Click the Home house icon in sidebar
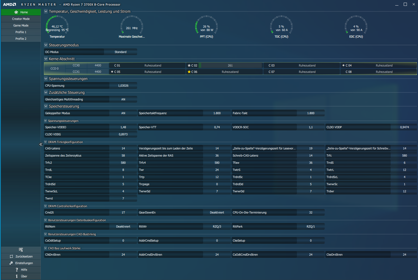Image resolution: width=418 pixels, height=280 pixels. 16,12
